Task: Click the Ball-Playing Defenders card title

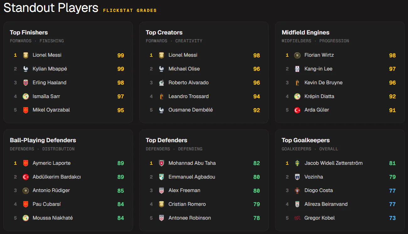Action: [43, 140]
